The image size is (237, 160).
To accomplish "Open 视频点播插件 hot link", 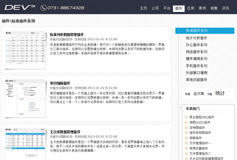I will point(199,149).
